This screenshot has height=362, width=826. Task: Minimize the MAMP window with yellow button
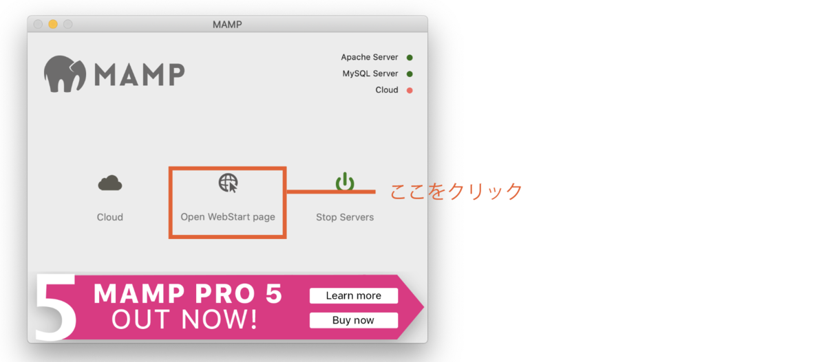click(53, 25)
